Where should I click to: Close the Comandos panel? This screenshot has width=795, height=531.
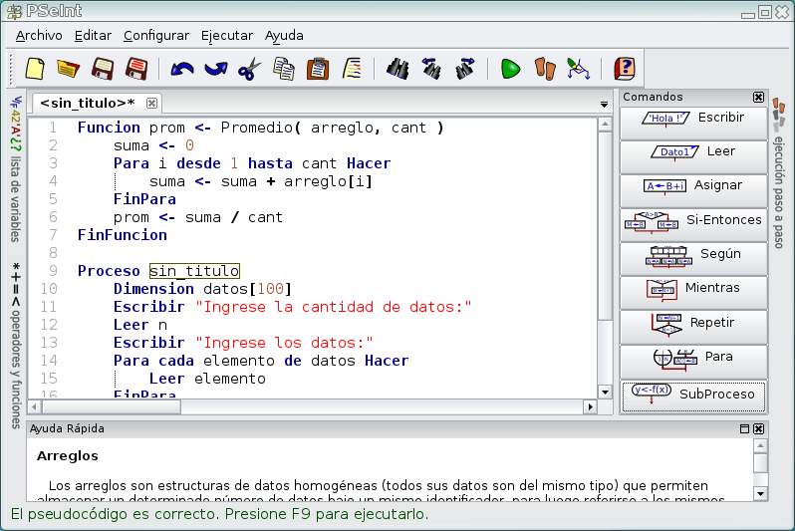point(758,97)
